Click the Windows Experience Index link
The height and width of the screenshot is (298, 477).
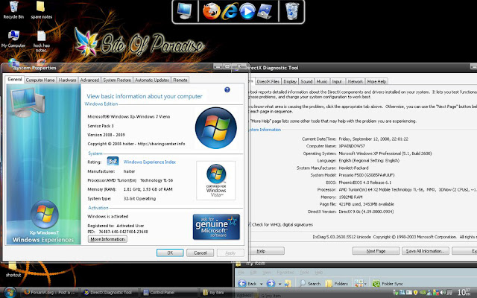pos(149,162)
